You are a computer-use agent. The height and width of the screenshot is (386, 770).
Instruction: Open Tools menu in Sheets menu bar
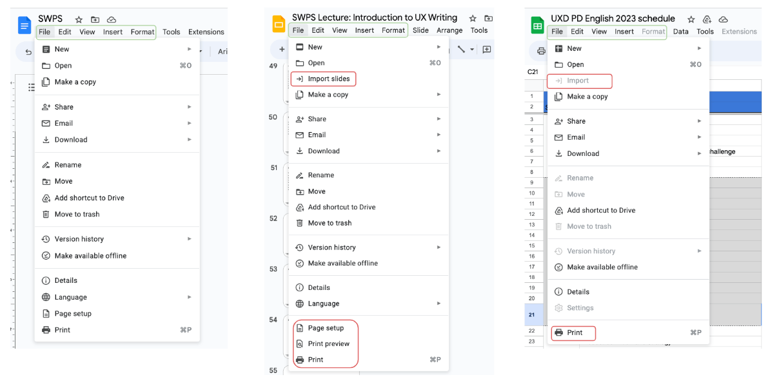(x=705, y=32)
